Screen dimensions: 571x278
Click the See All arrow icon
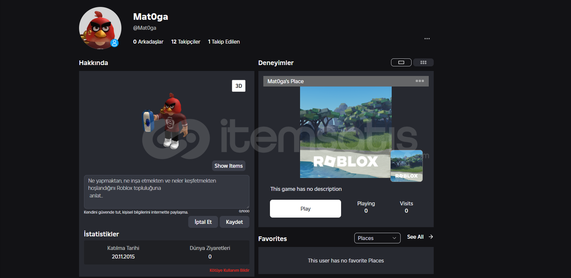[431, 237]
